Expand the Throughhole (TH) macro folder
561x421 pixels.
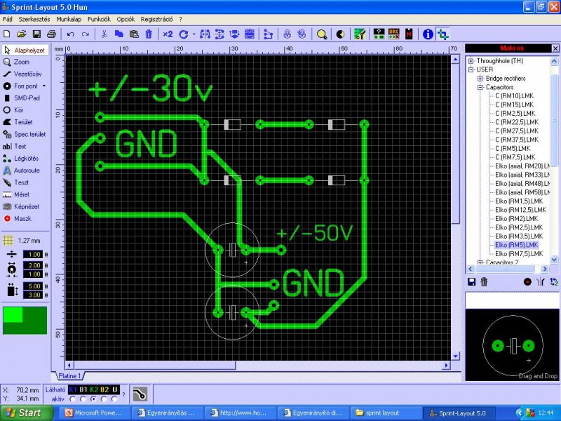[471, 61]
